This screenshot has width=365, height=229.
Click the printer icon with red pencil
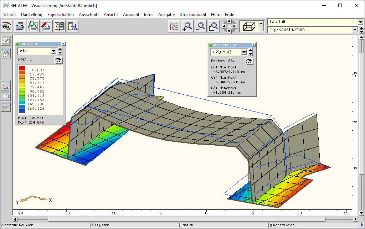[46, 26]
